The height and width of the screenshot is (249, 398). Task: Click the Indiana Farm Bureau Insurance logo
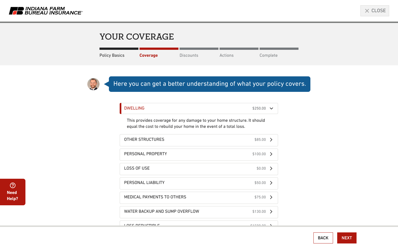pos(45,11)
